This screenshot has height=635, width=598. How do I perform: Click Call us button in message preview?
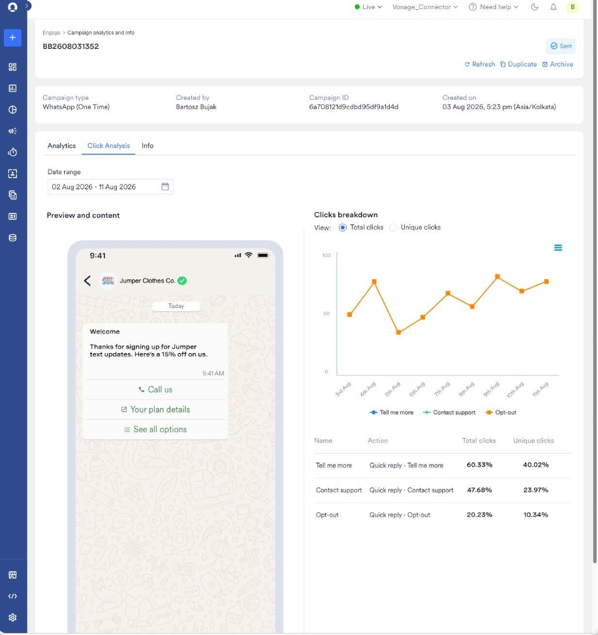155,390
